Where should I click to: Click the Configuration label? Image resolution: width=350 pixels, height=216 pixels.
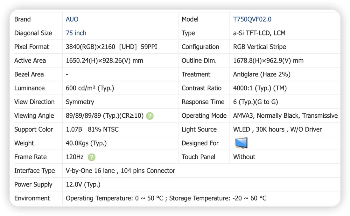pyautogui.click(x=200, y=47)
